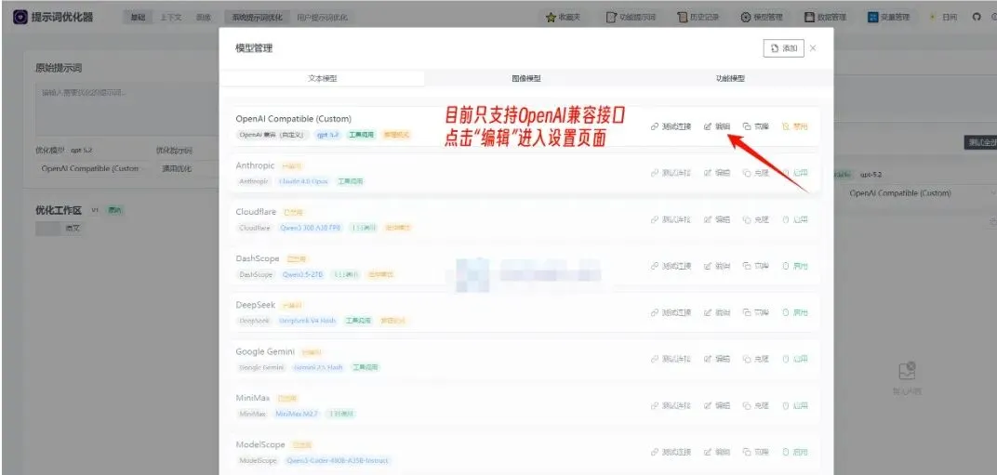Test connection for the DeepSeek model

pyautogui.click(x=671, y=312)
